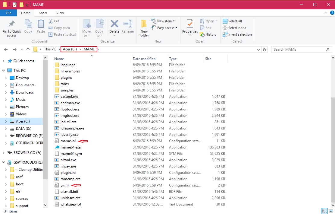Select Pictures in navigation pane
Viewport: 335px width, 214px height.
(22, 107)
